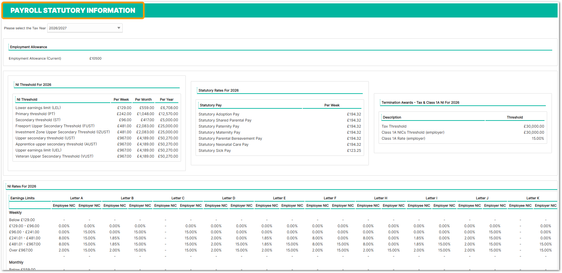Click the Letter K column header
The image size is (562, 273).
coord(533,198)
